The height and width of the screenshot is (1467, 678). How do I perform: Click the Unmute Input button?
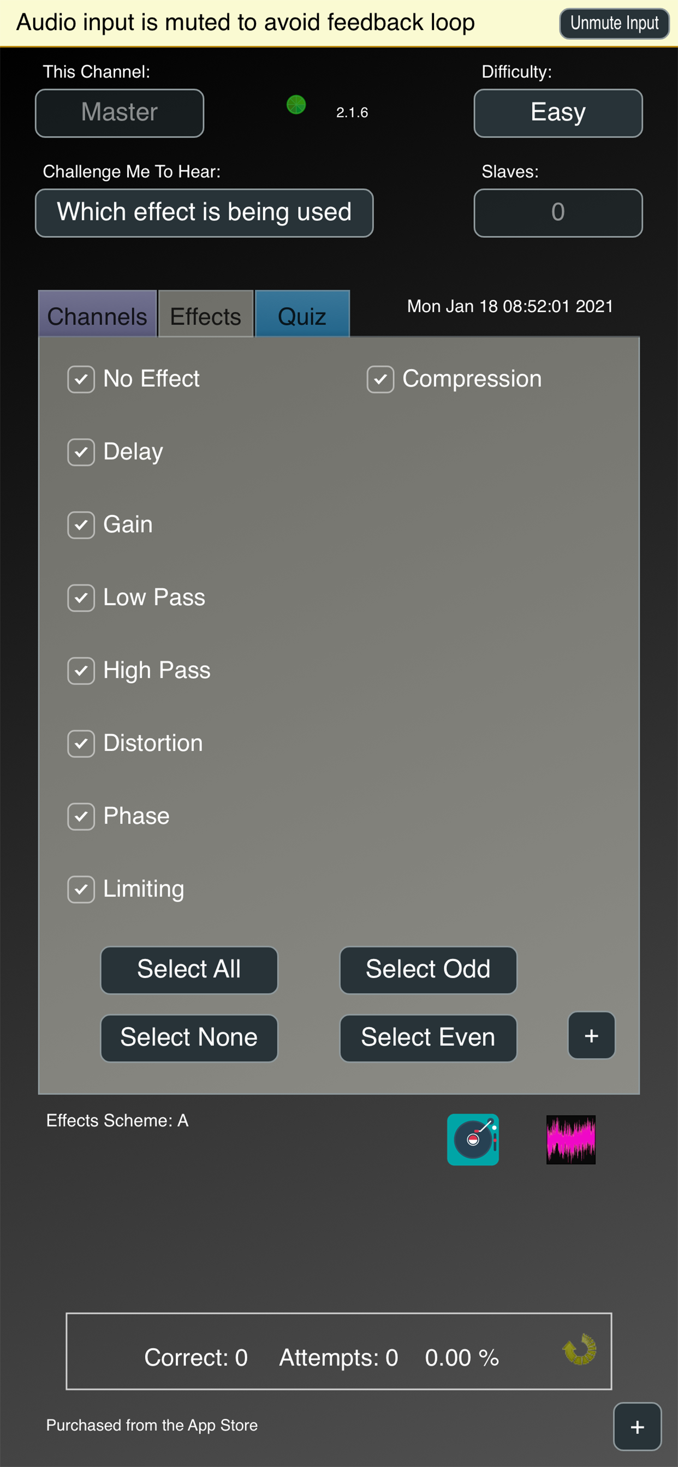tap(614, 23)
